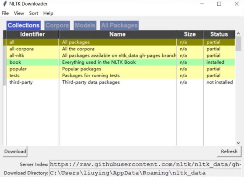244x177 pixels.
Task: Click 'All the corpora' name cell
Action: [78, 49]
